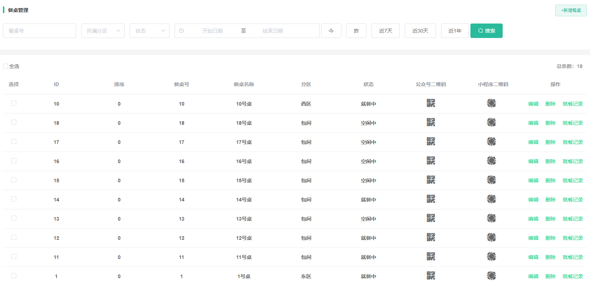The height and width of the screenshot is (285, 590).
Task: Focus the 餐桌号 input field
Action: [40, 31]
